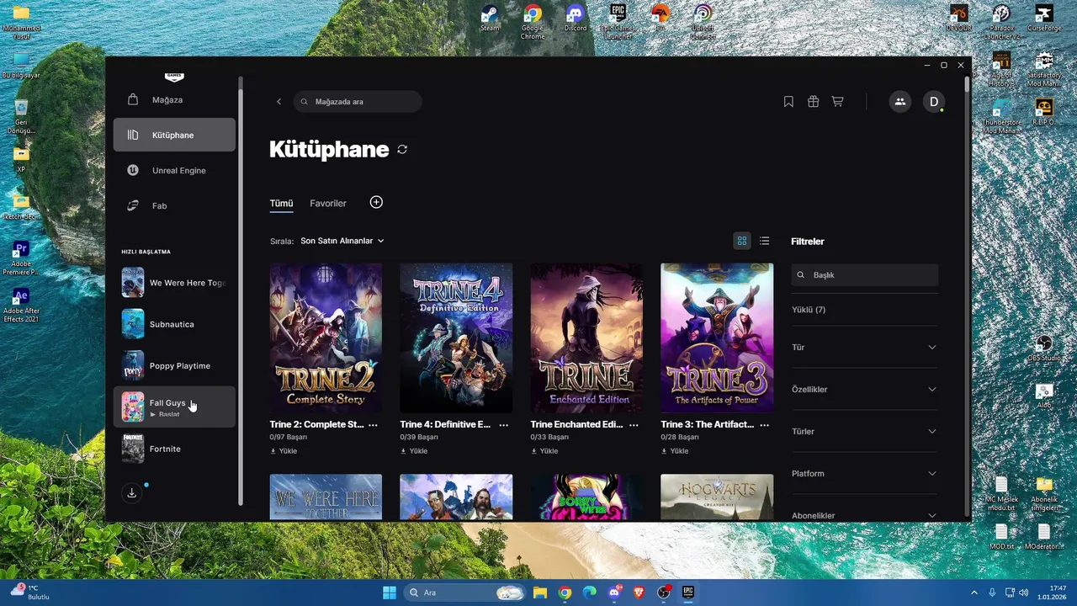Click Brave browser in the taskbar
Viewport: 1077px width, 606px height.
point(639,593)
